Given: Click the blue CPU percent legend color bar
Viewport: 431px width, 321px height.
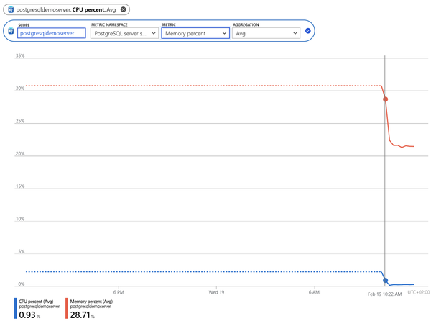Looking at the screenshot, I should click(15, 309).
